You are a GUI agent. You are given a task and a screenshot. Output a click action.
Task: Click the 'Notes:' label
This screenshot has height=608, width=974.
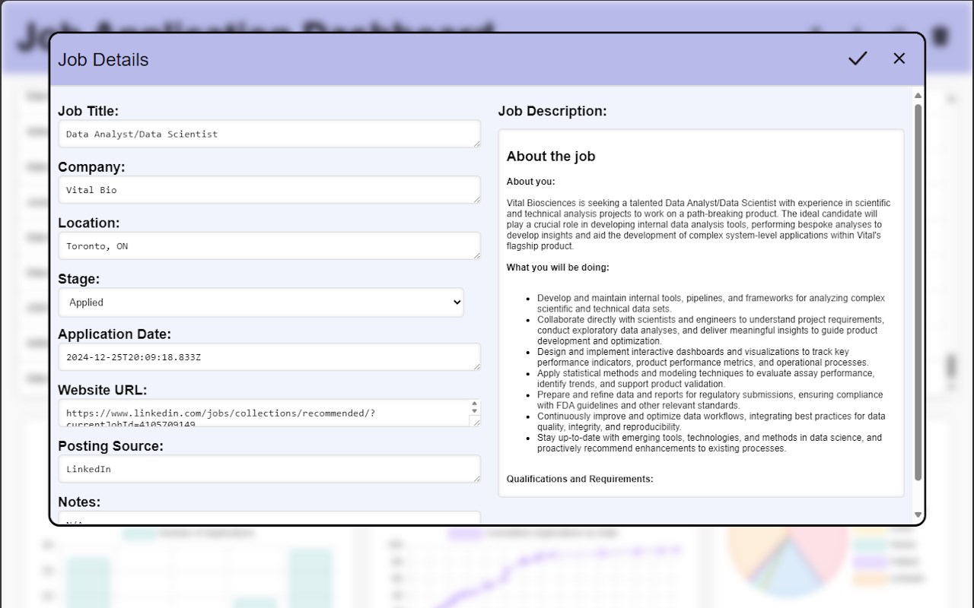(x=79, y=502)
